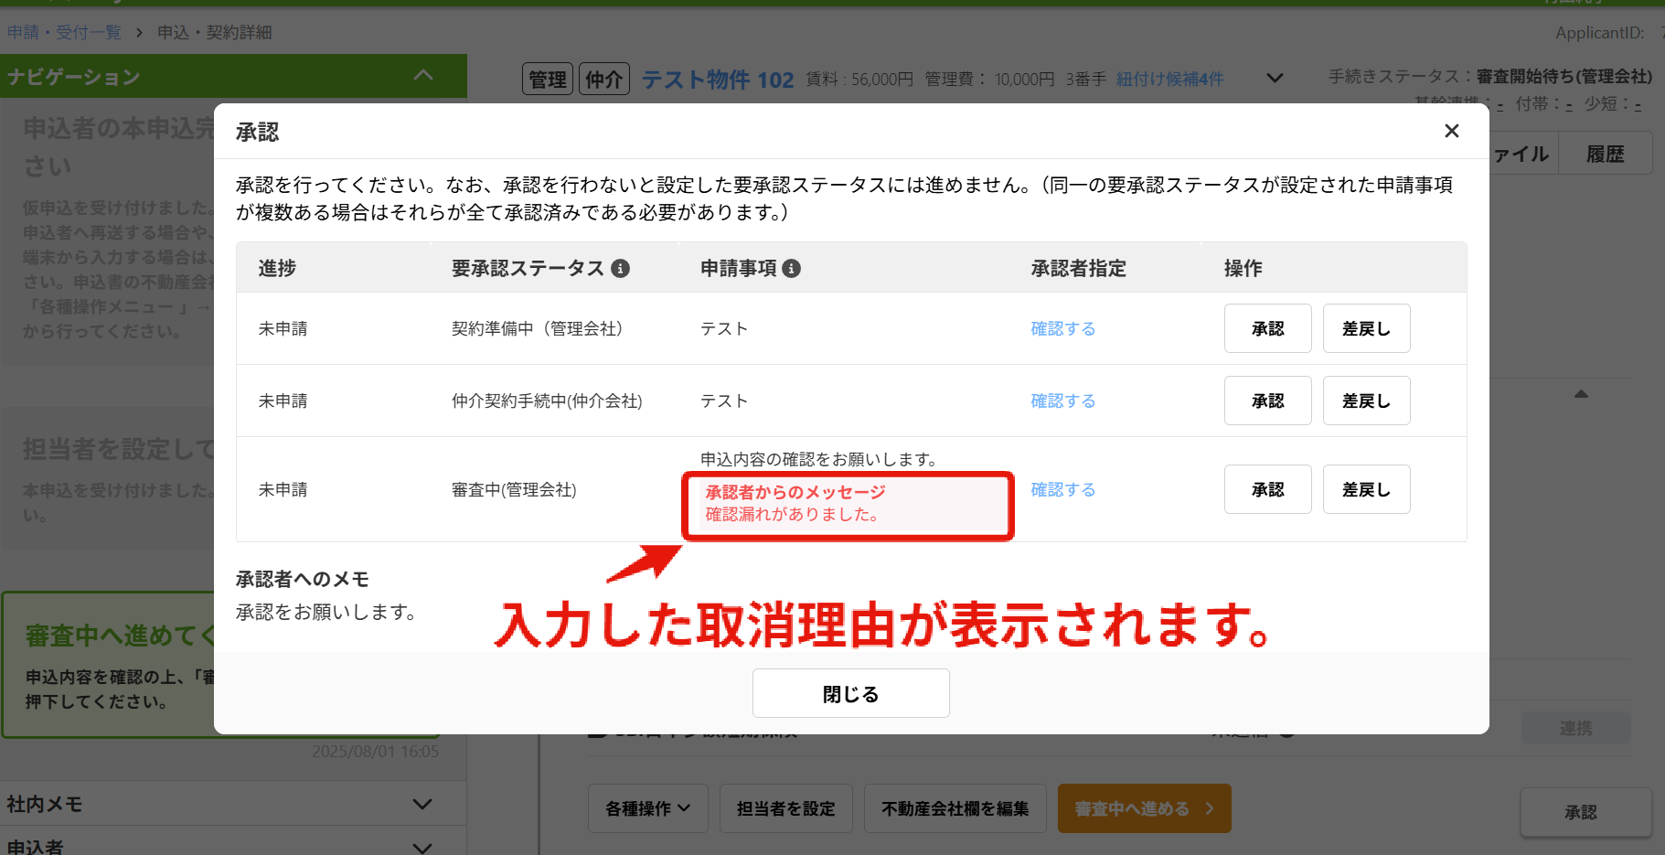Screen dimensions: 1665x855
Task: Click info icon next to 申請事項
Action: tap(792, 268)
